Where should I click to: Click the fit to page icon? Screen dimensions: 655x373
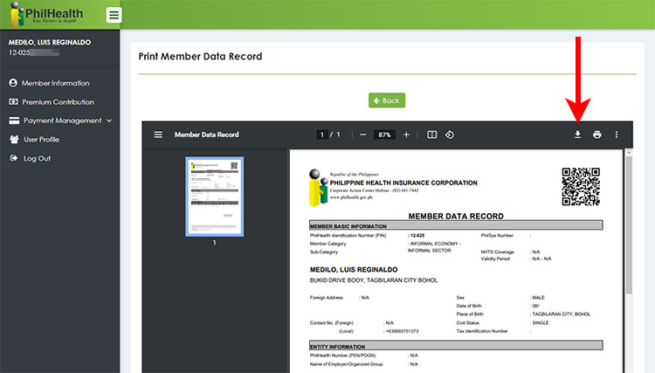tap(432, 135)
